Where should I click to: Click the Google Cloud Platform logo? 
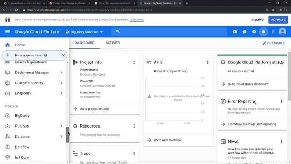point(38,31)
